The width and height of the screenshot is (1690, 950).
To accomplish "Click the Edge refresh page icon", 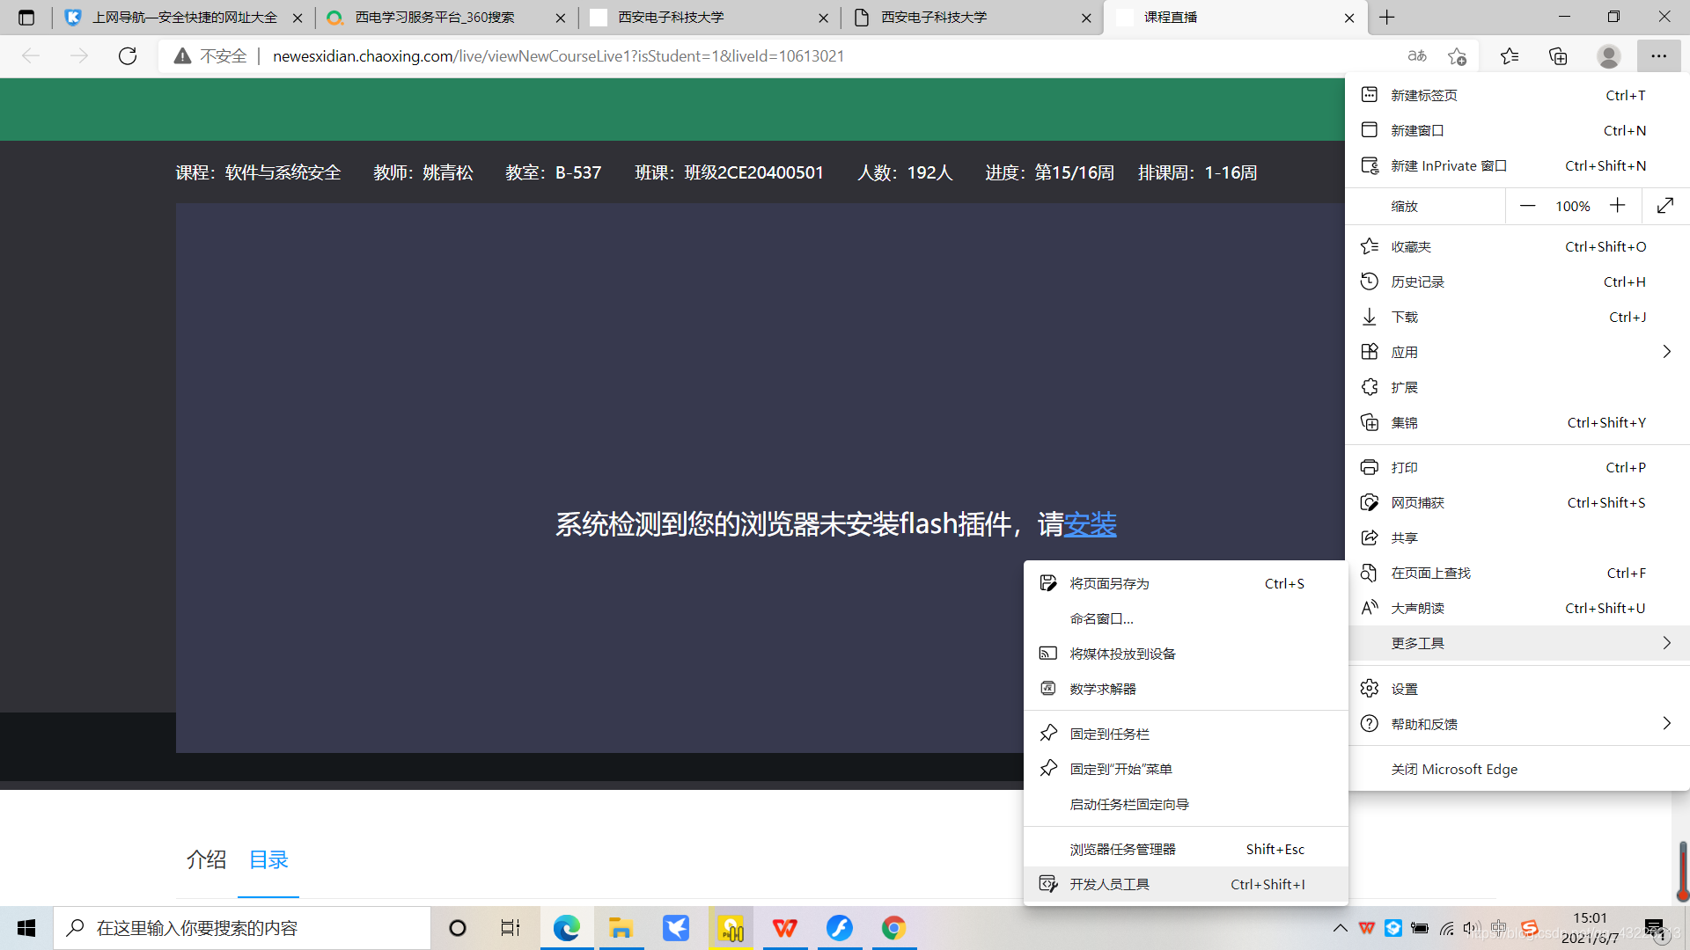I will click(128, 56).
